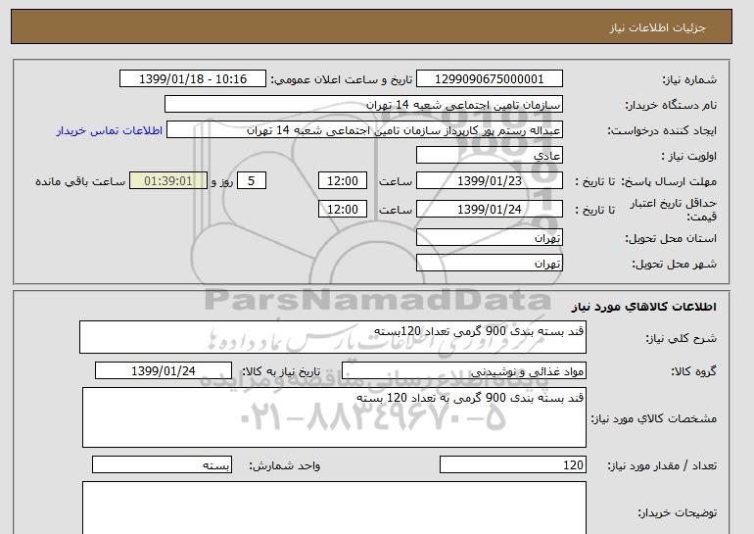Click the شماره نیاز field 1299090675000001
The width and height of the screenshot is (754, 534).
pos(489,79)
